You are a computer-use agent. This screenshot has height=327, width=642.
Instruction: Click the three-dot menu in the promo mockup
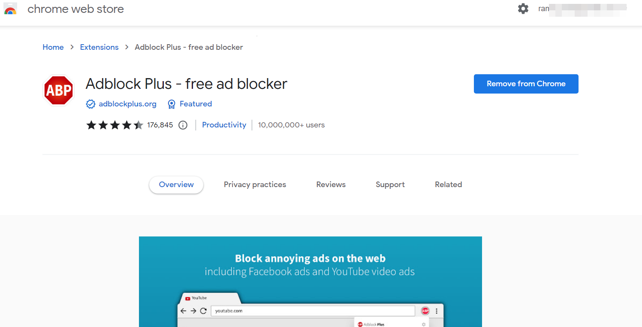pyautogui.click(x=437, y=311)
